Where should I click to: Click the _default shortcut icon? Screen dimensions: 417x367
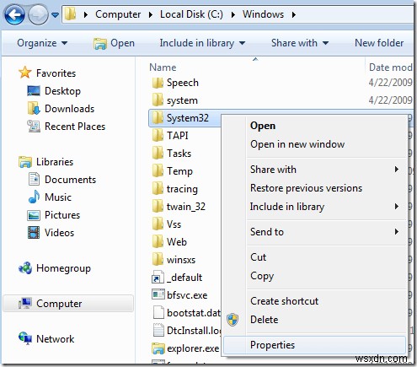coord(158,278)
